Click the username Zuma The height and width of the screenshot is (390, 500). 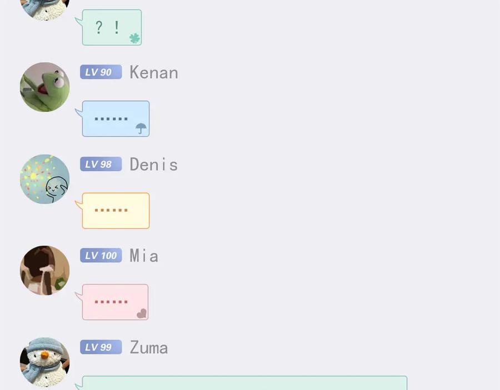click(x=148, y=347)
